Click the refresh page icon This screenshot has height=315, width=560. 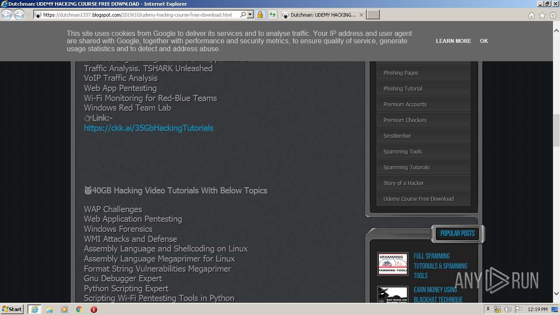coord(273,15)
